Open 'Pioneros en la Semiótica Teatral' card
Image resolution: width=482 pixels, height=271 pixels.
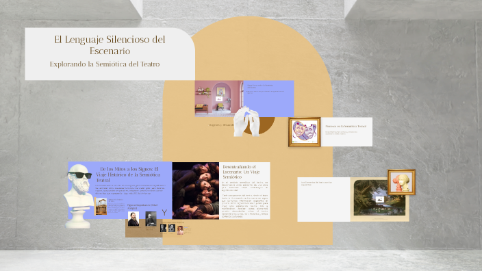click(346, 132)
